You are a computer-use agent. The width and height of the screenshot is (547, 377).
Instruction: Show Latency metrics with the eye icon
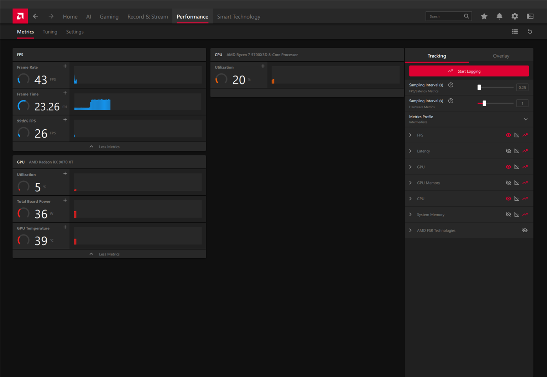pyautogui.click(x=508, y=151)
